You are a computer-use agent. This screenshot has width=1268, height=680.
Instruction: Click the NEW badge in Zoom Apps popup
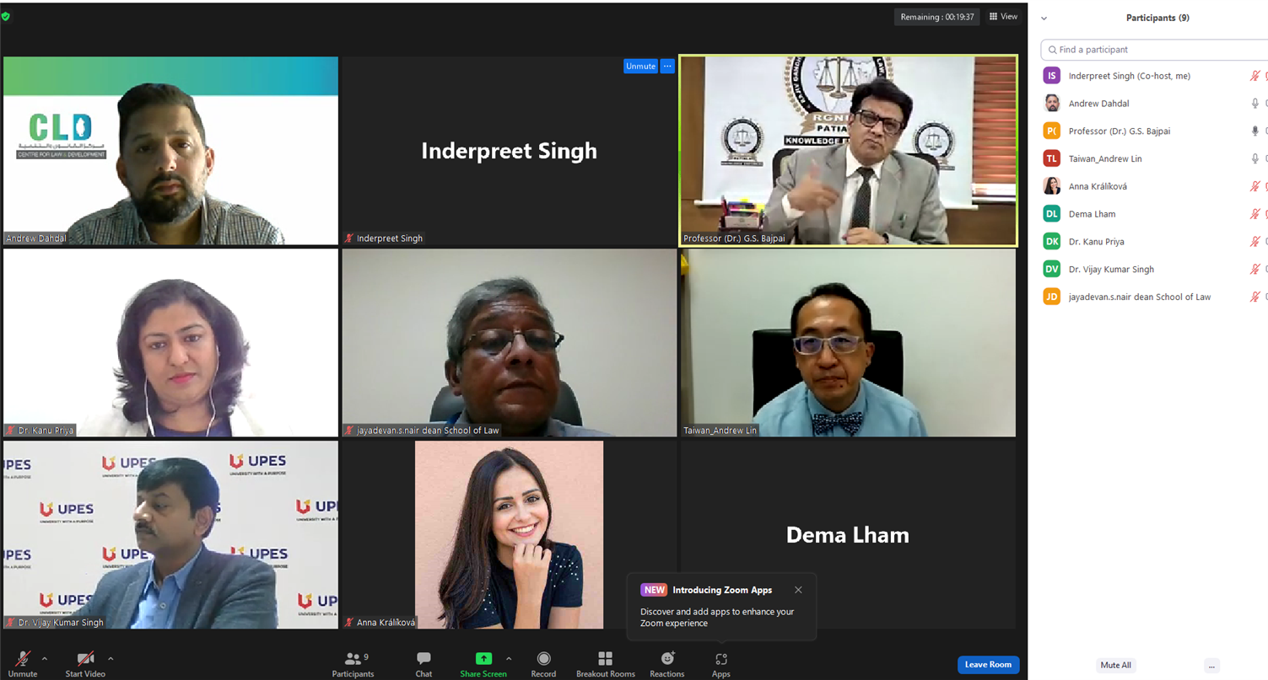[655, 590]
